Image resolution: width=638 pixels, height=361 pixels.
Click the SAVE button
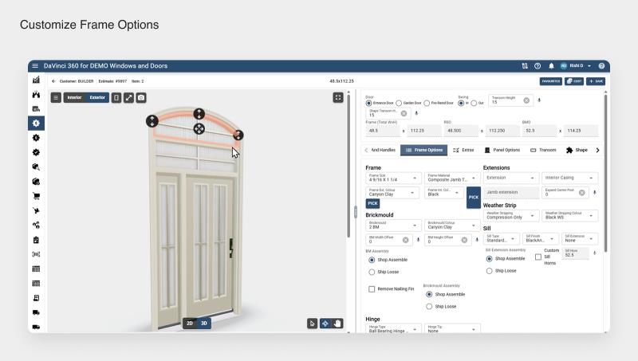coord(596,81)
